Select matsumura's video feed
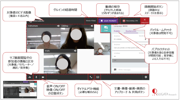This screenshot has height=101, width=180. pyautogui.click(x=44, y=38)
